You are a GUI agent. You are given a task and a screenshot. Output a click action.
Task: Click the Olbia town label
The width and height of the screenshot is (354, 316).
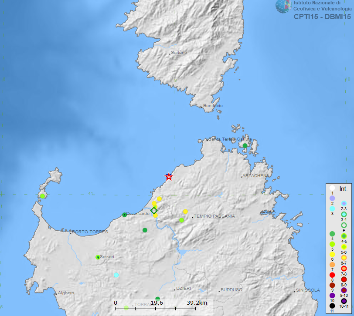tap(269, 211)
